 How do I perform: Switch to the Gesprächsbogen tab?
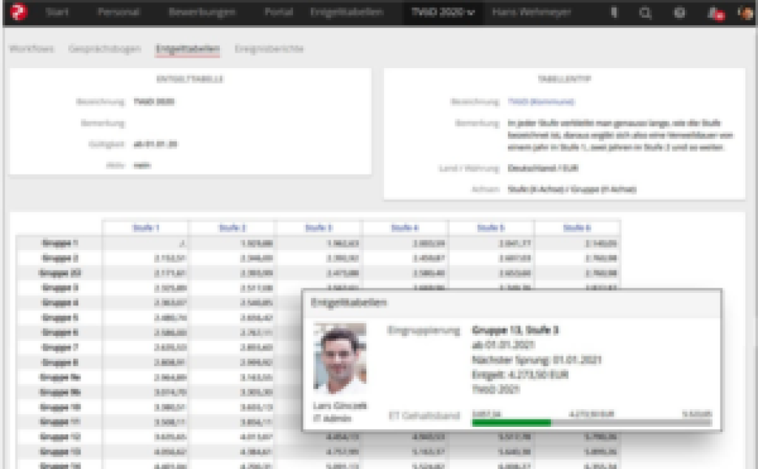(x=104, y=49)
